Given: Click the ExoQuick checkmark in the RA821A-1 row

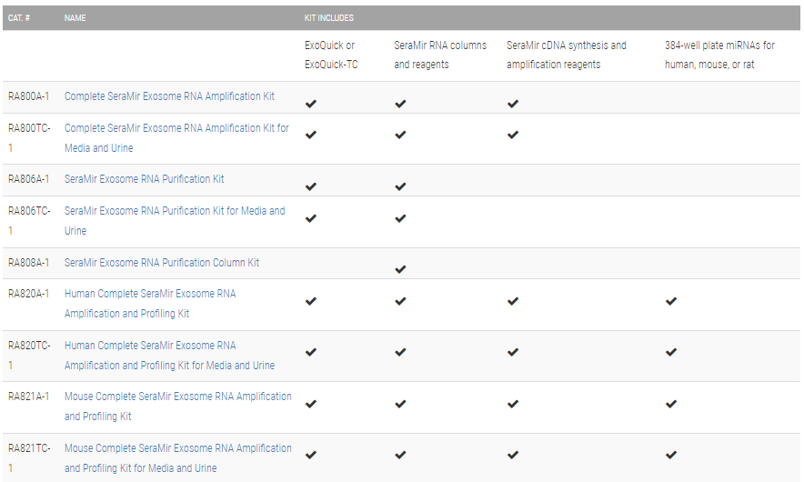Looking at the screenshot, I should pyautogui.click(x=311, y=404).
